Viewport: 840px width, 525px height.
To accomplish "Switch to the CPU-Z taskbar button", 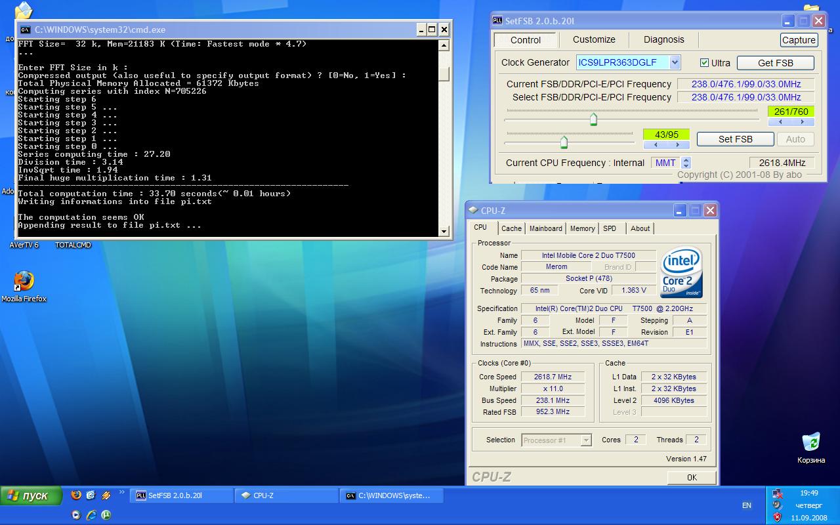I will [287, 495].
